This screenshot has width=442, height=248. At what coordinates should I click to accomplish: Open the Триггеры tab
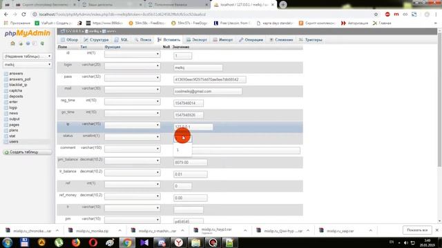311,40
